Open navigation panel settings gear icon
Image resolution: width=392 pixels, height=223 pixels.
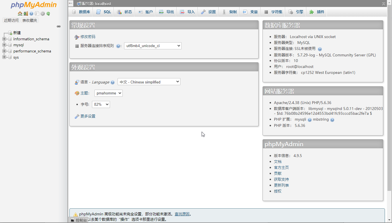43,14
